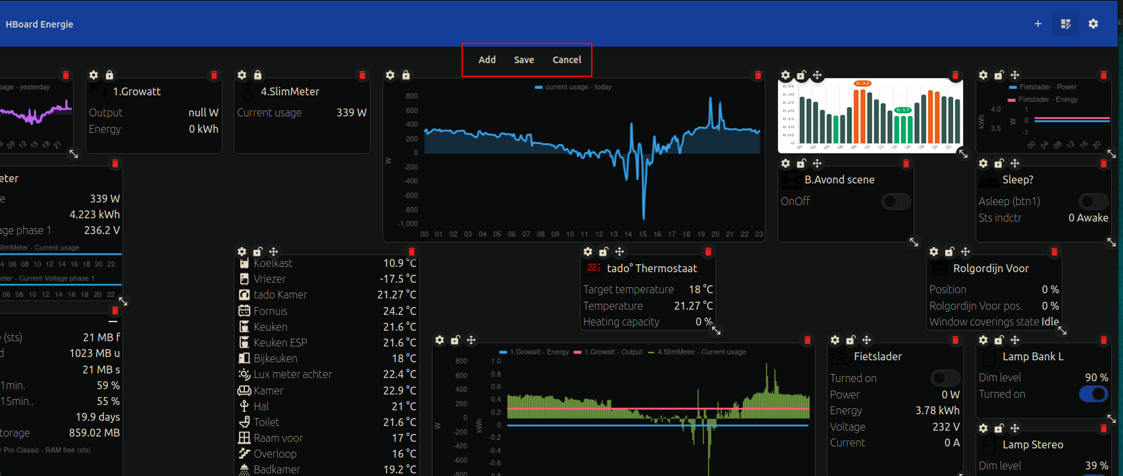The image size is (1123, 476).
Task: Turn off the Lamp Bank L switch
Action: [x=1093, y=394]
